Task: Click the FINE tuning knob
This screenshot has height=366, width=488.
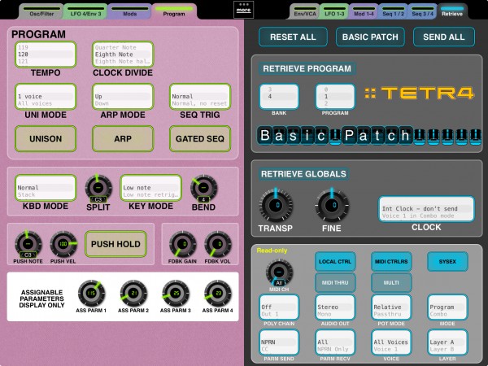Action: 332,206
